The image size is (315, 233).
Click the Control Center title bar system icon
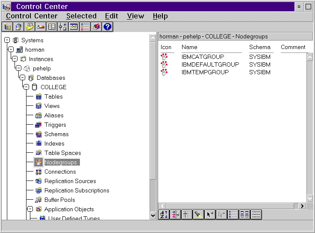point(6,7)
